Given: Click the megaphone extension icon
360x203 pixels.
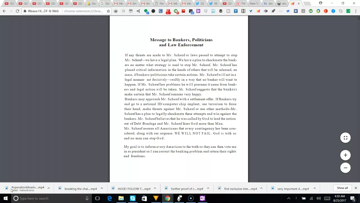Looking at the screenshot, I should [x=288, y=11].
